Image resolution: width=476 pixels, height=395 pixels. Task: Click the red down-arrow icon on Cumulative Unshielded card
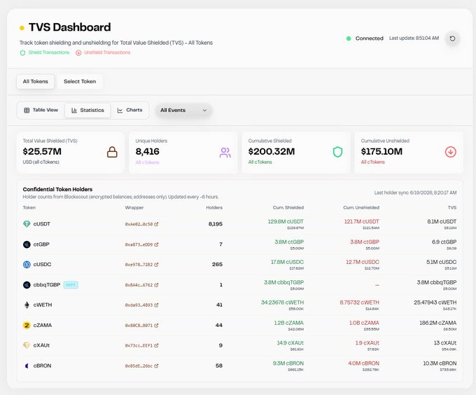pos(451,152)
